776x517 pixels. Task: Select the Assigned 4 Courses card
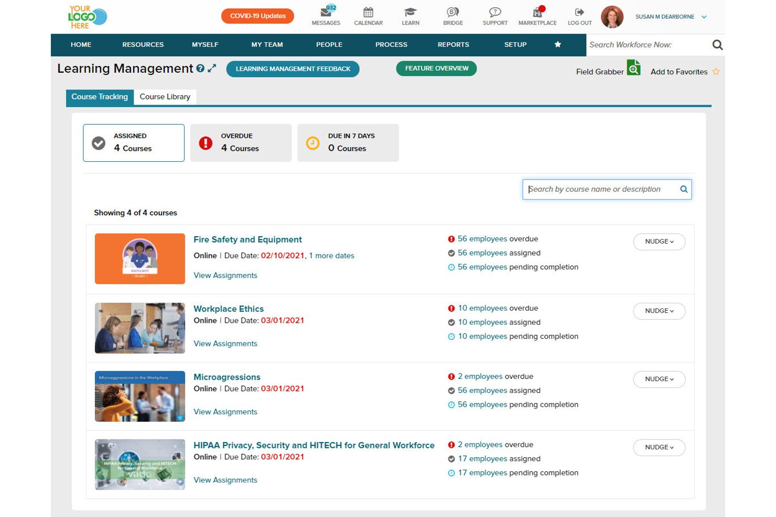pos(134,143)
